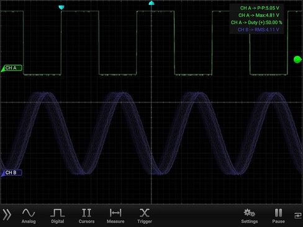Open the Digital channel settings
Image resolution: width=303 pixels, height=227 pixels.
click(x=58, y=216)
